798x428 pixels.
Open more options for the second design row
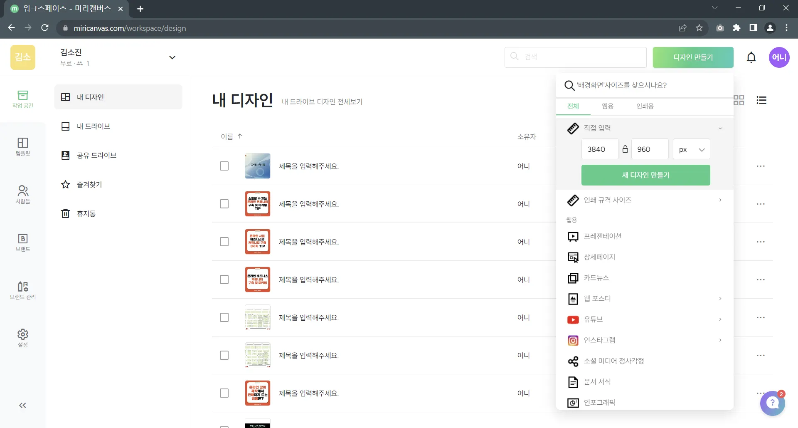tap(761, 204)
